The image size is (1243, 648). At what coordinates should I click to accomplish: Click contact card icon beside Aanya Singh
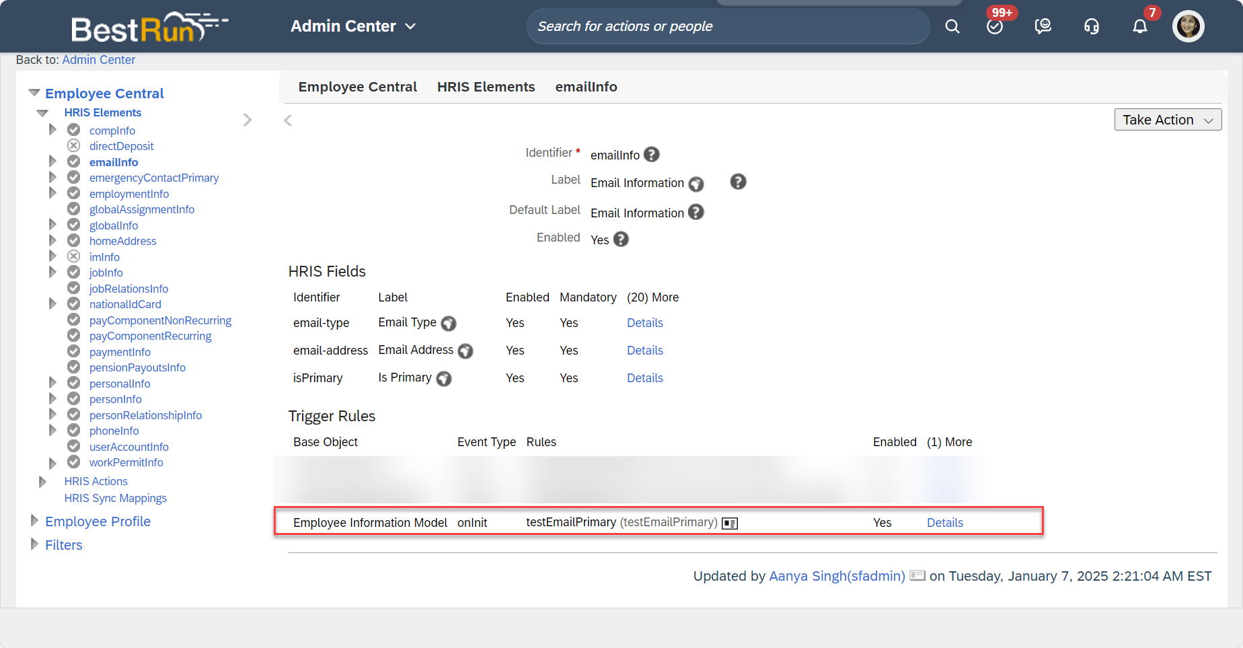point(917,575)
